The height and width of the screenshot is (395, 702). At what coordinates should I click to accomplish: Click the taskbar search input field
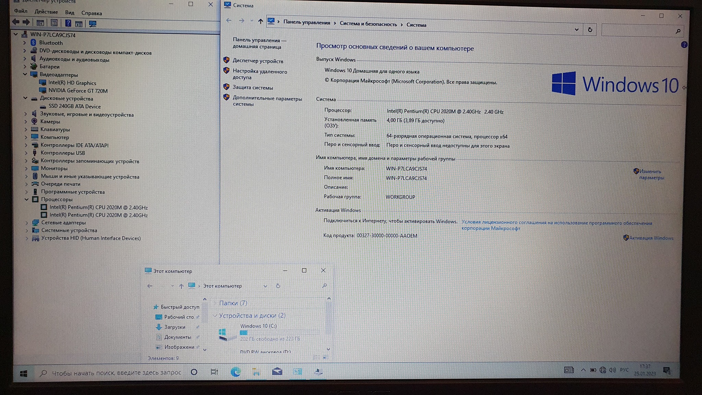pyautogui.click(x=116, y=373)
